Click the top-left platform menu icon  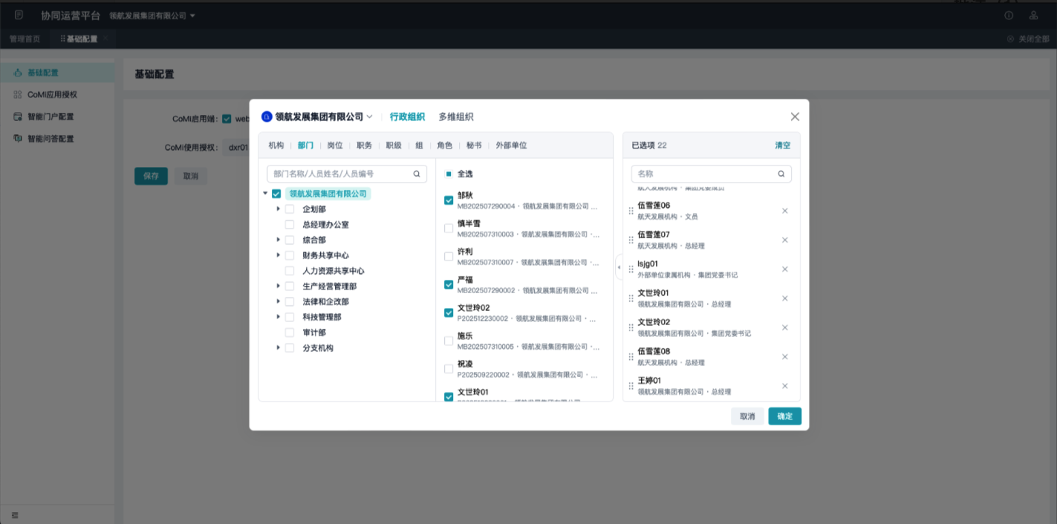(19, 15)
